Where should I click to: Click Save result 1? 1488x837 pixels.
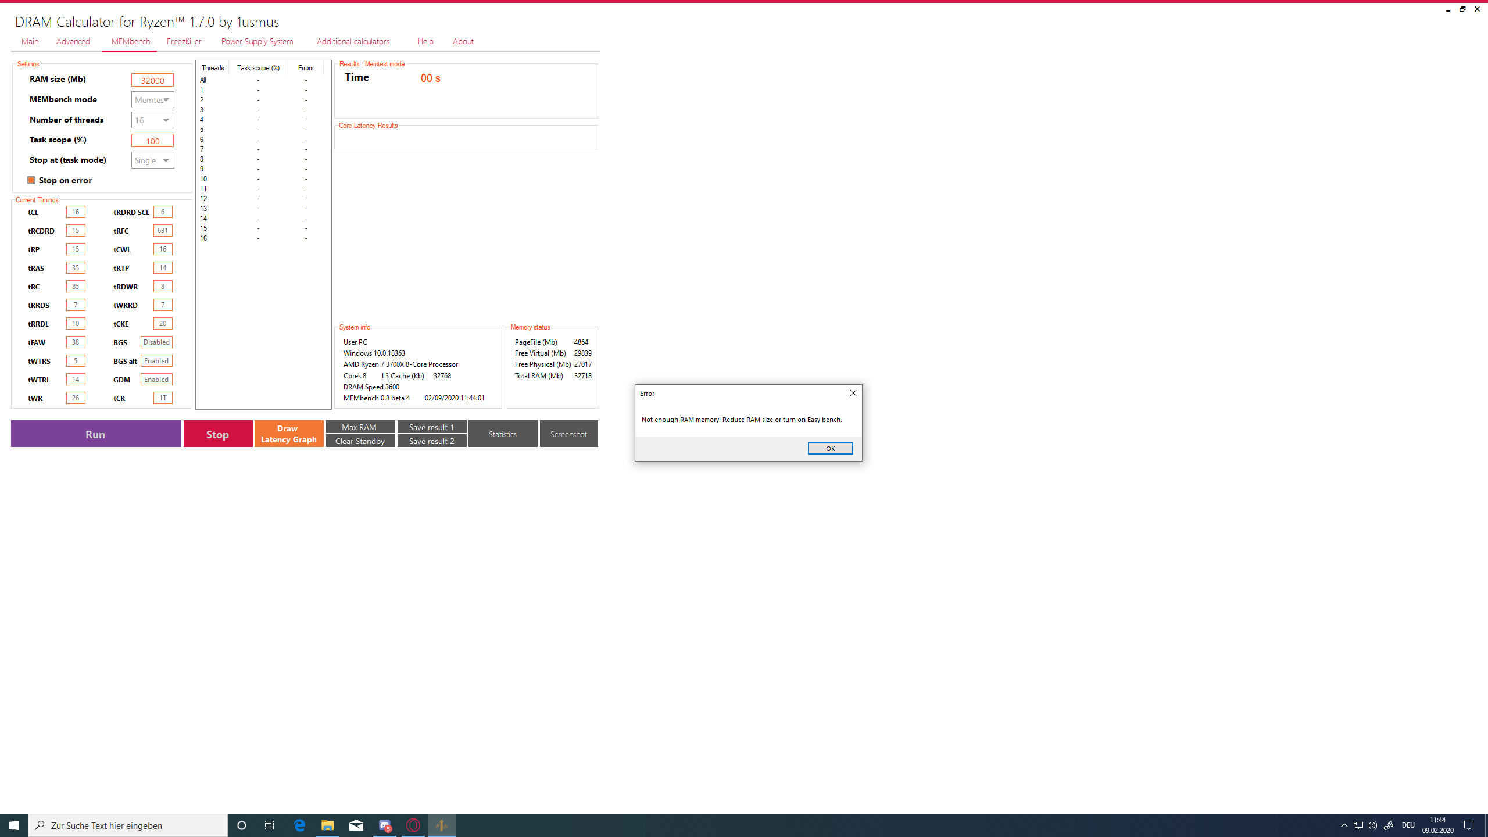(x=432, y=427)
